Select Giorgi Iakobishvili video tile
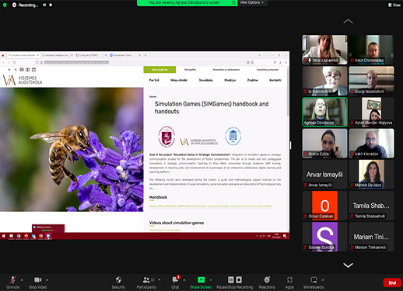The width and height of the screenshot is (403, 291). (371, 81)
